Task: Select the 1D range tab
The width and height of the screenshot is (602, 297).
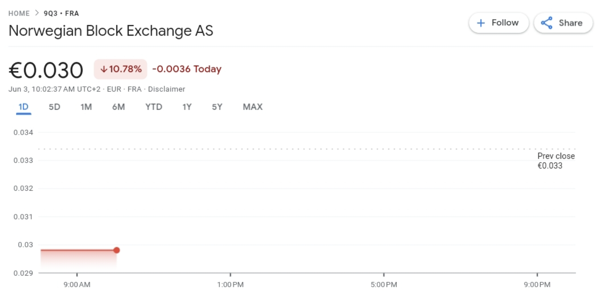Action: click(x=24, y=107)
